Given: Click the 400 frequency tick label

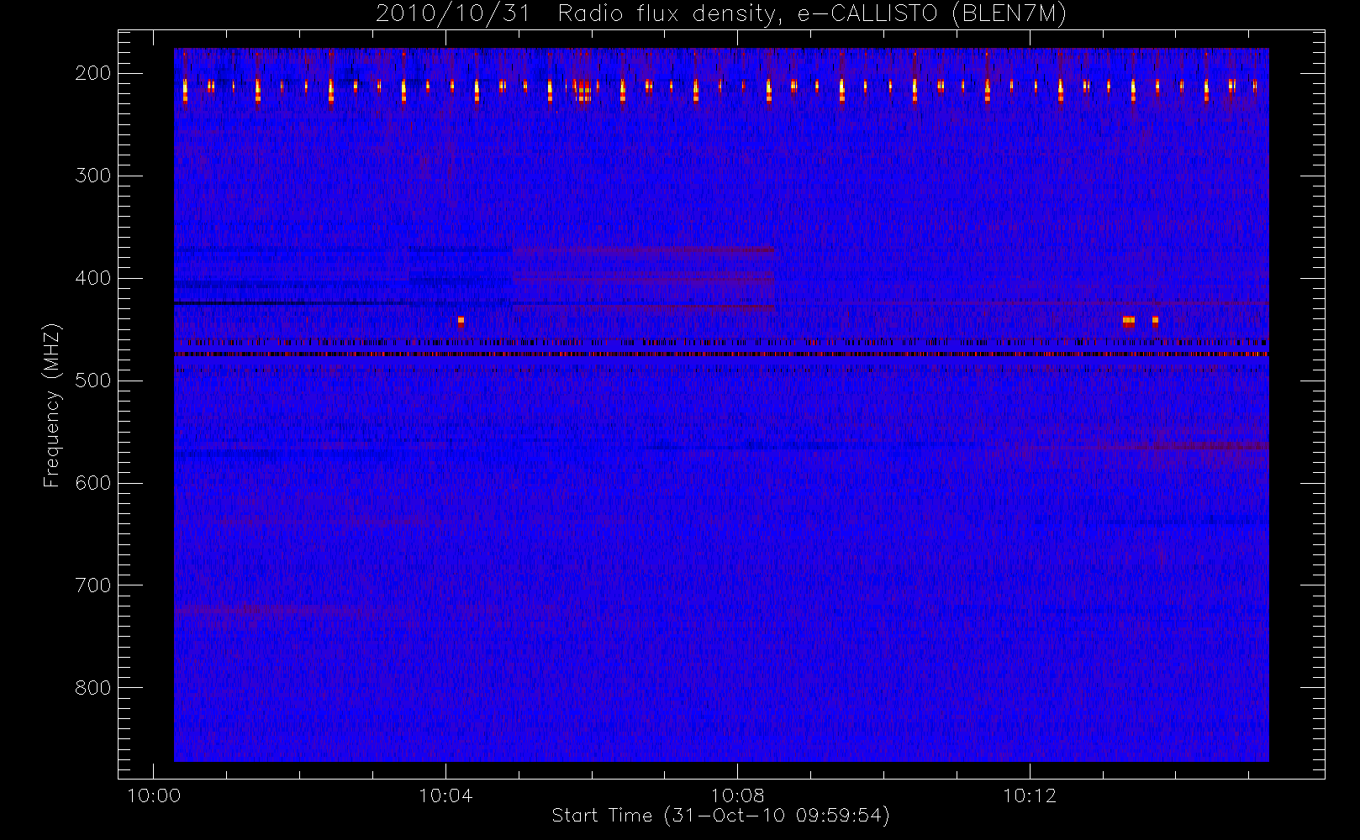Looking at the screenshot, I should point(93,278).
